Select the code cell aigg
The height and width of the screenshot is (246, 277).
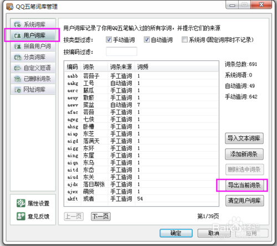tap(73, 148)
